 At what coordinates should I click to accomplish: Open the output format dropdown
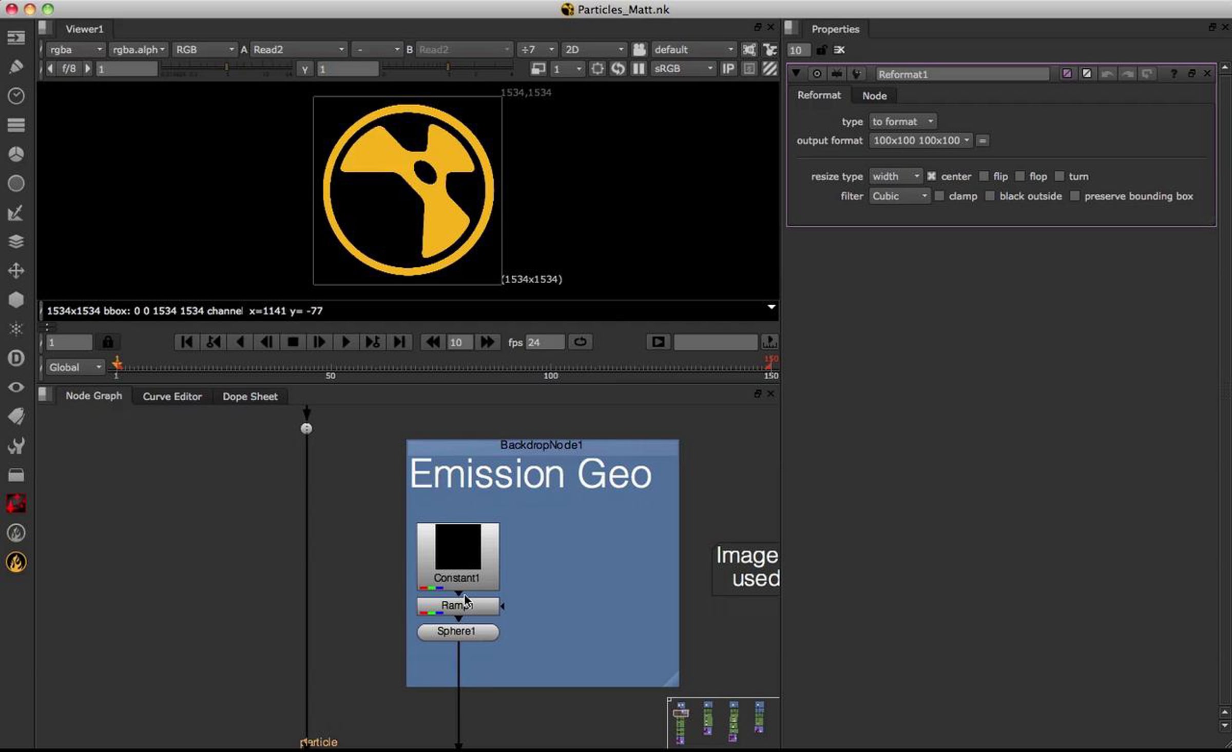[921, 141]
